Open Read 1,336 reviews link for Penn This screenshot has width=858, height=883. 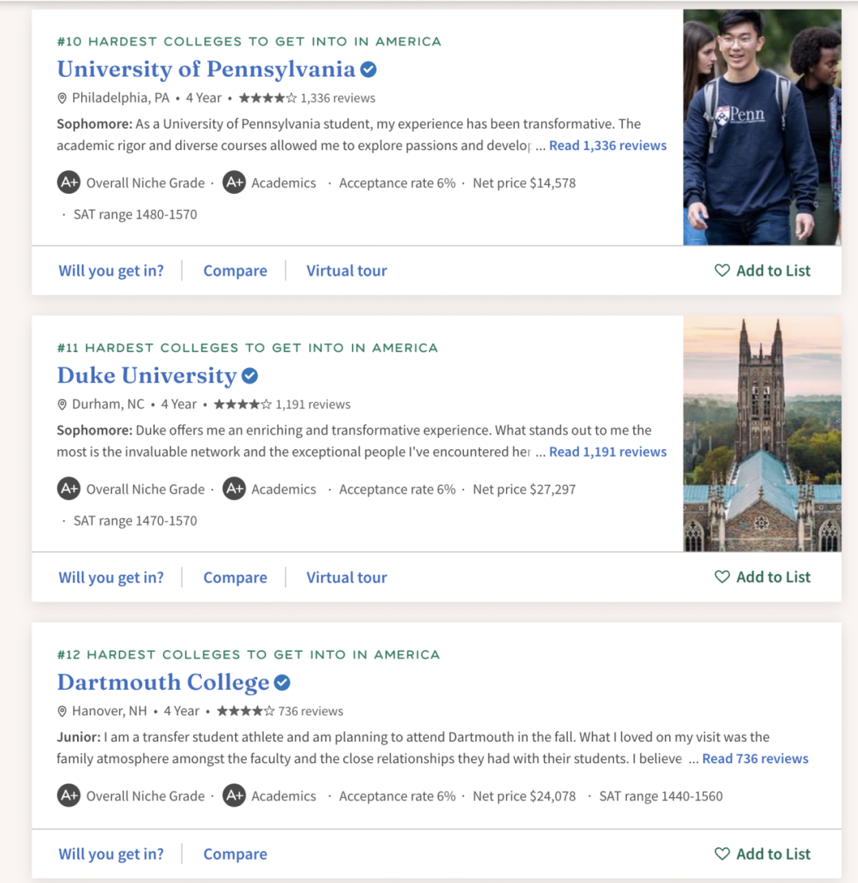click(x=608, y=145)
